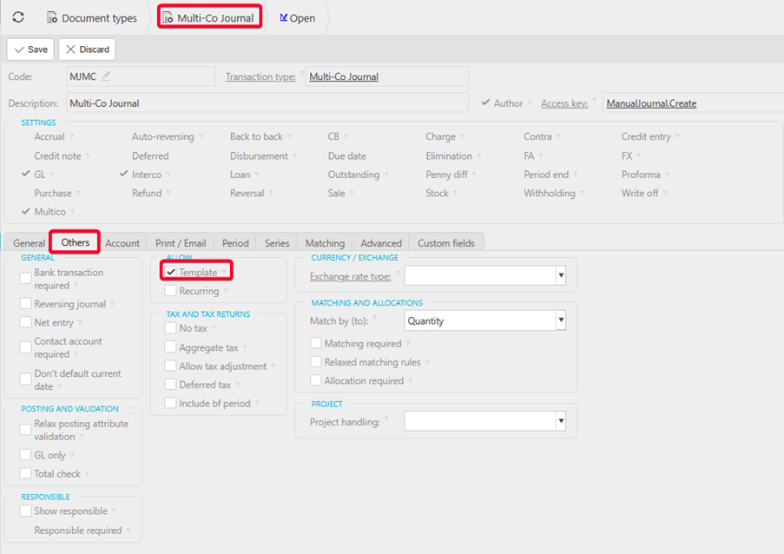
Task: Click help icon beside Exchange rate type
Action: coord(398,273)
